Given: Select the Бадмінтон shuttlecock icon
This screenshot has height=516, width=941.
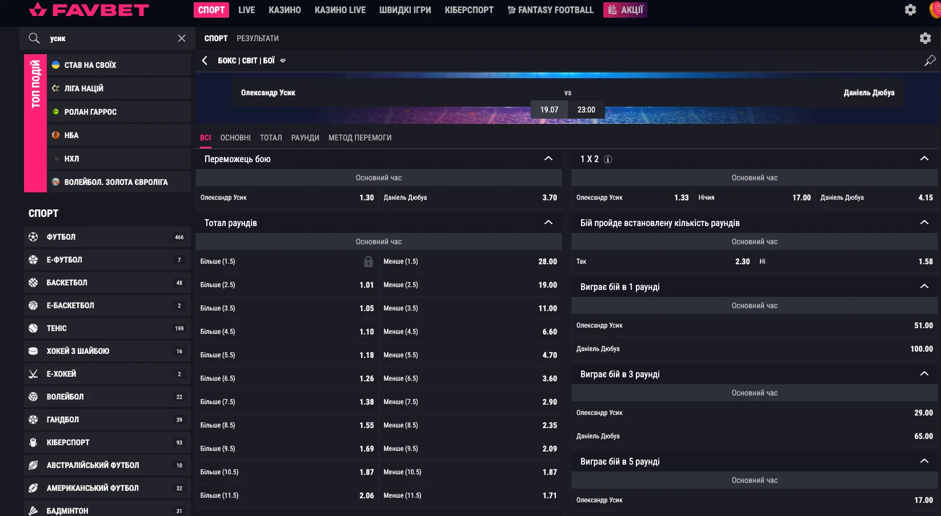Looking at the screenshot, I should point(33,511).
